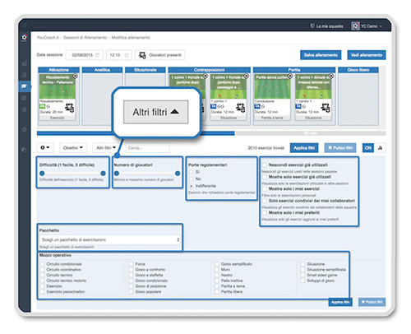Open the Pacchetto di esercitazioni selector
The image size is (411, 334).
coord(110,239)
